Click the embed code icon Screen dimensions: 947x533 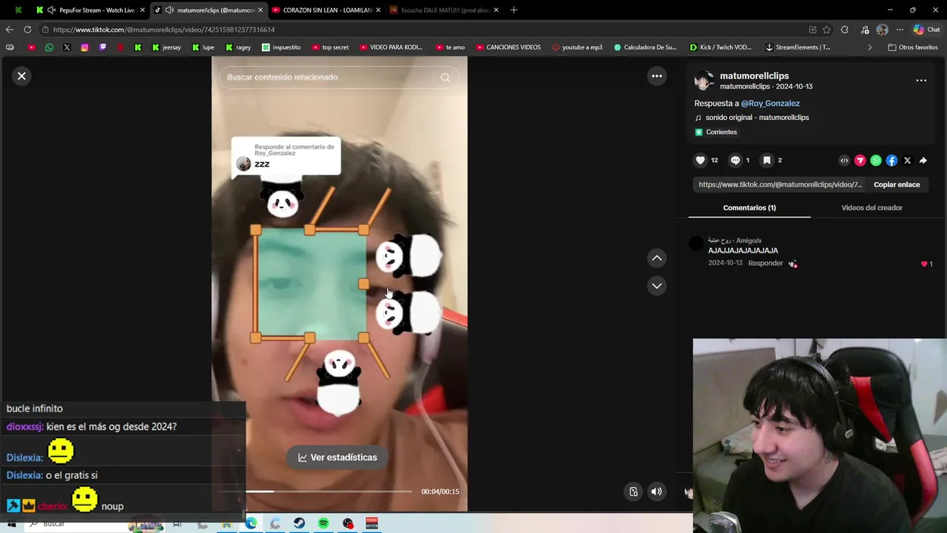pyautogui.click(x=844, y=160)
